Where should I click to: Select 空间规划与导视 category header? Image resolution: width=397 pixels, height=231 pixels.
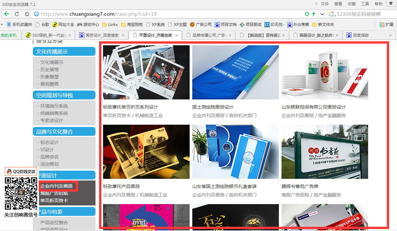[64, 95]
